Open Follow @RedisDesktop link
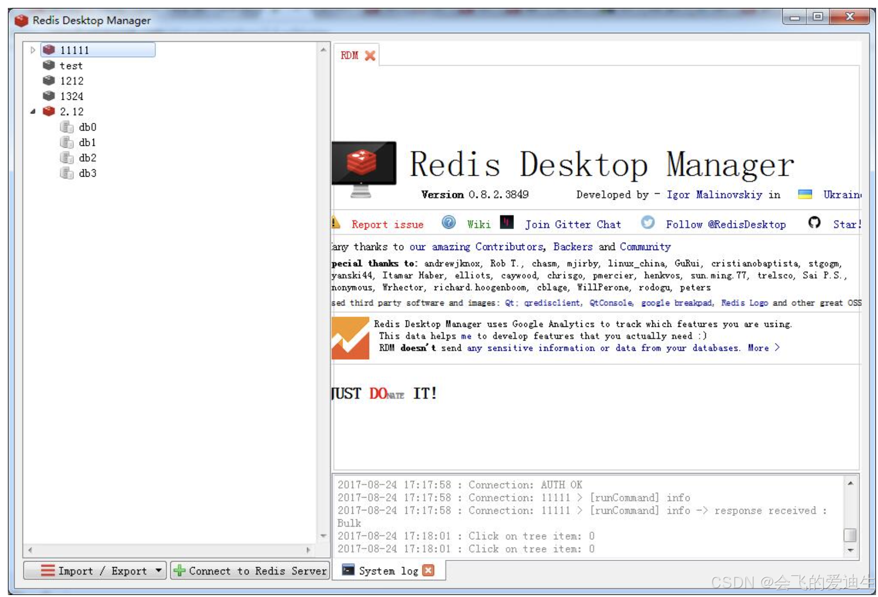This screenshot has height=597, width=878. click(726, 225)
